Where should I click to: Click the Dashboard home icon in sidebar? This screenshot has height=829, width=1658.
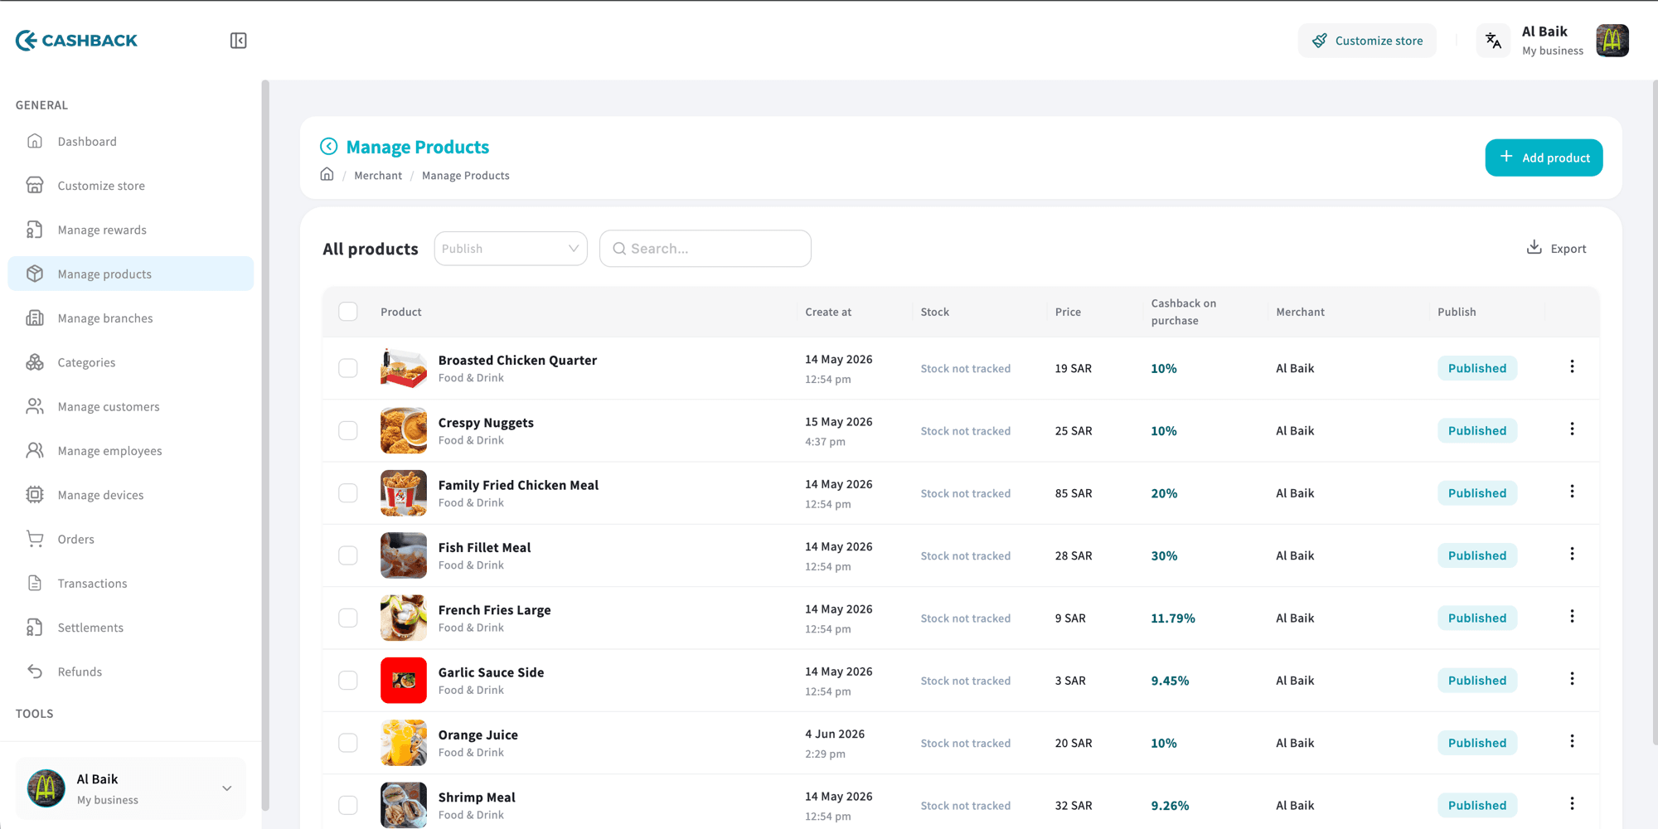click(35, 141)
